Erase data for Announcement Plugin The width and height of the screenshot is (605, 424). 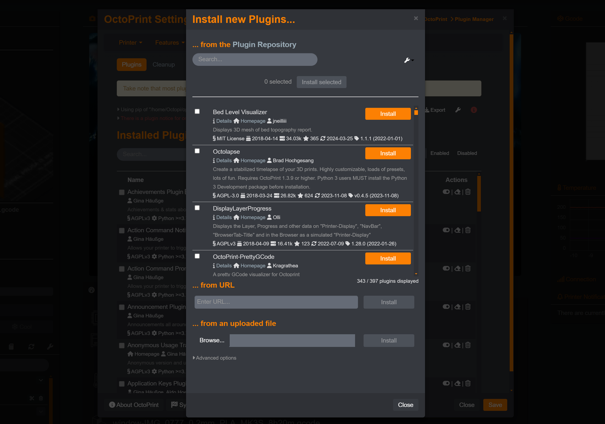coord(458,306)
